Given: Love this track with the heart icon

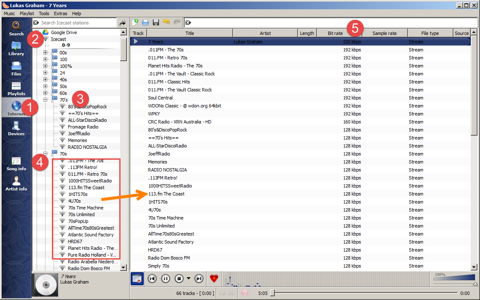Looking at the screenshot, I should (214, 279).
